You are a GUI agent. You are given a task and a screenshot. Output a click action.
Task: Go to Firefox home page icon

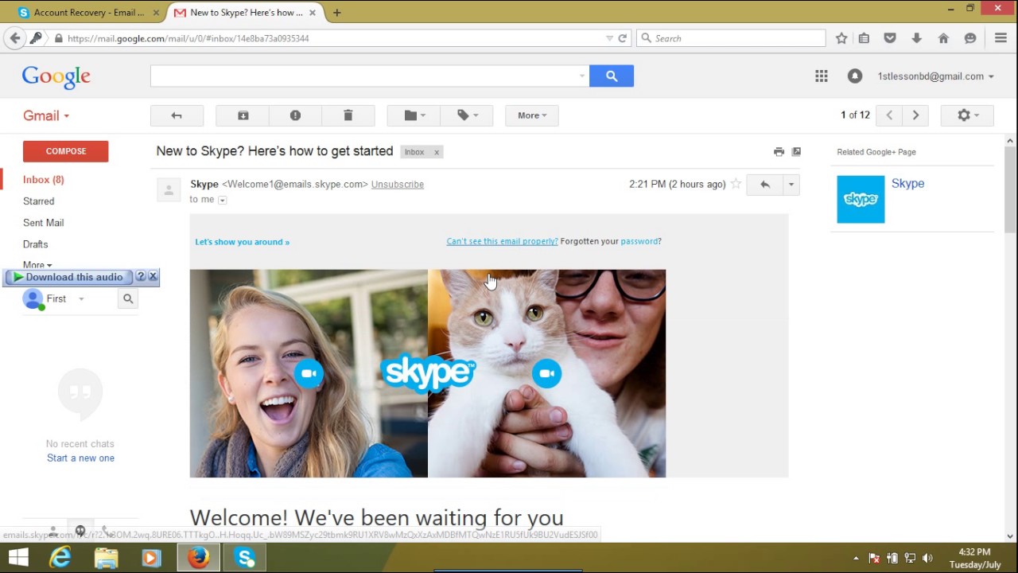coord(943,38)
